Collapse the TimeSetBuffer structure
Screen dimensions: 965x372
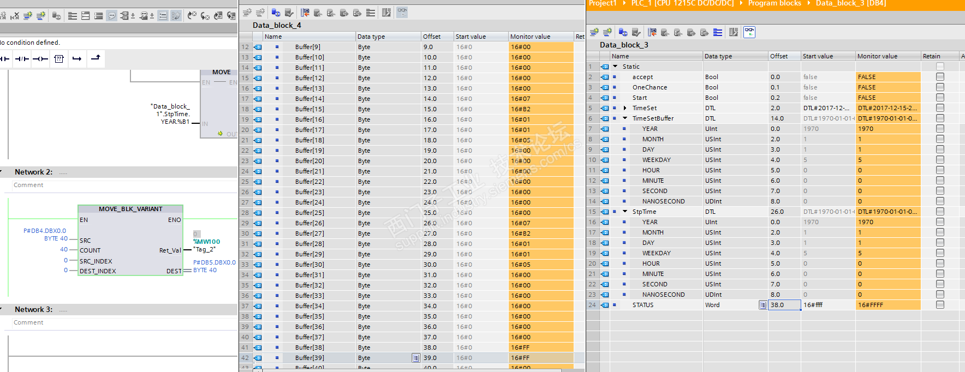(625, 118)
